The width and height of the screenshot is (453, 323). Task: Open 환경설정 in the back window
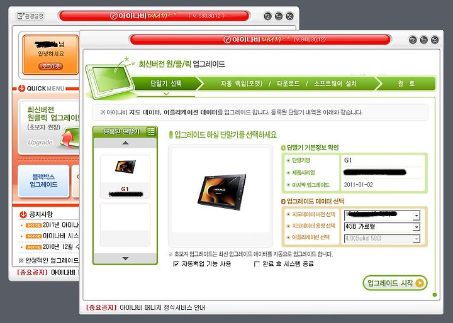click(x=30, y=16)
